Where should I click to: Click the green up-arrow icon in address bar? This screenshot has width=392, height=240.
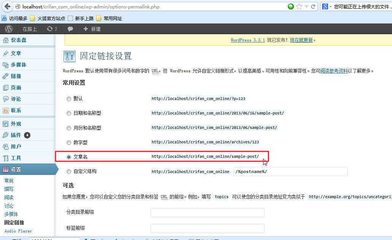291,7
